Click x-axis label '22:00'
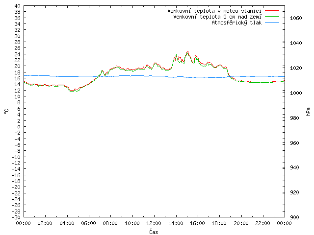Image resolution: width=314 pixels, height=235 pixels. tap(263, 223)
